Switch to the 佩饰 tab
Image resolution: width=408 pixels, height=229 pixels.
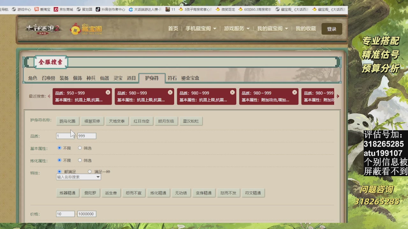point(77,78)
